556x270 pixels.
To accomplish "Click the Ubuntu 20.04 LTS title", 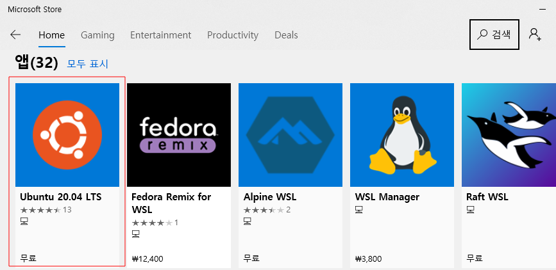I will (x=61, y=197).
